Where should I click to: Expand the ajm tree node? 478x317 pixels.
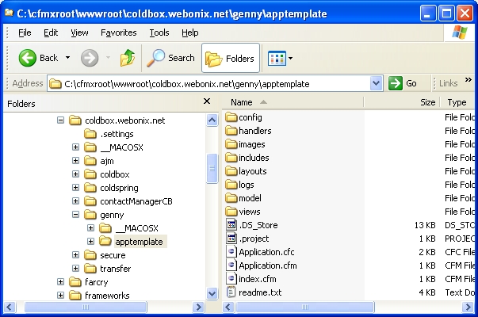click(75, 161)
